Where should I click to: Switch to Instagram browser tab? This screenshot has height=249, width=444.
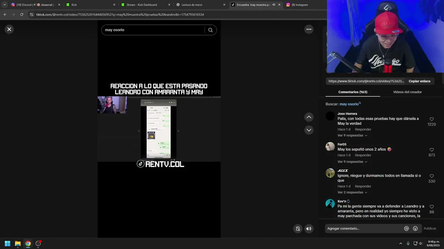(x=305, y=5)
